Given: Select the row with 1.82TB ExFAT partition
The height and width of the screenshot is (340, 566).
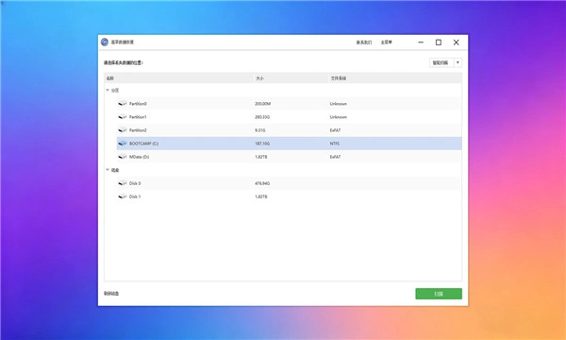Looking at the screenshot, I should tap(290, 157).
